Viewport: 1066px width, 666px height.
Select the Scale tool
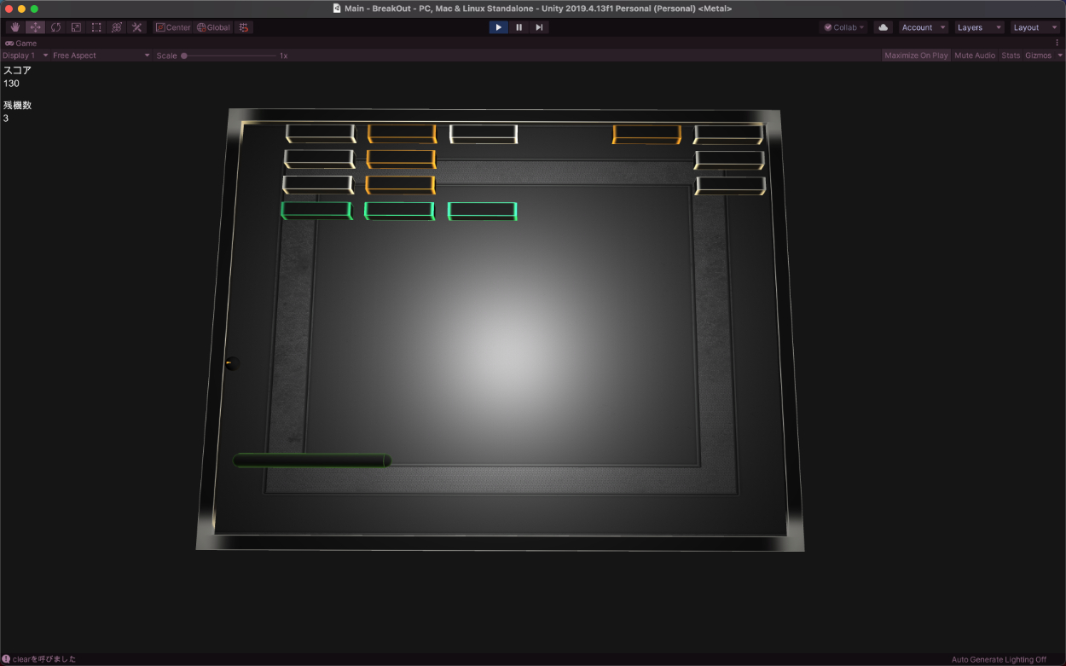[x=76, y=27]
